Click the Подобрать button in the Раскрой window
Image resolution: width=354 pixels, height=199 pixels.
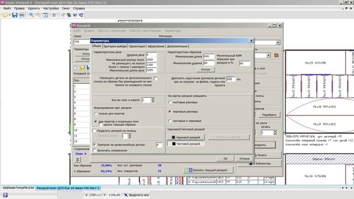269,115
